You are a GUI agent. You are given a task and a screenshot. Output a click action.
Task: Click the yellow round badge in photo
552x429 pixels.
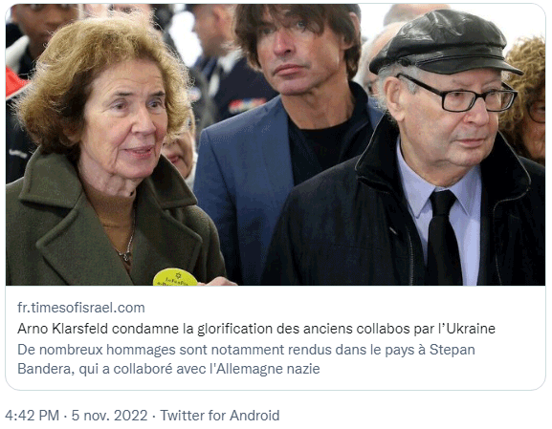[175, 277]
